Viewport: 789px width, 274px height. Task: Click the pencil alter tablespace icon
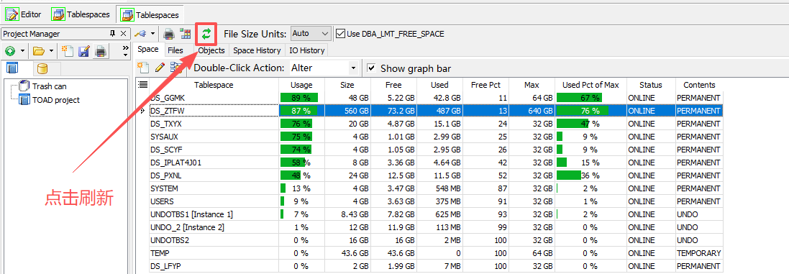[160, 68]
